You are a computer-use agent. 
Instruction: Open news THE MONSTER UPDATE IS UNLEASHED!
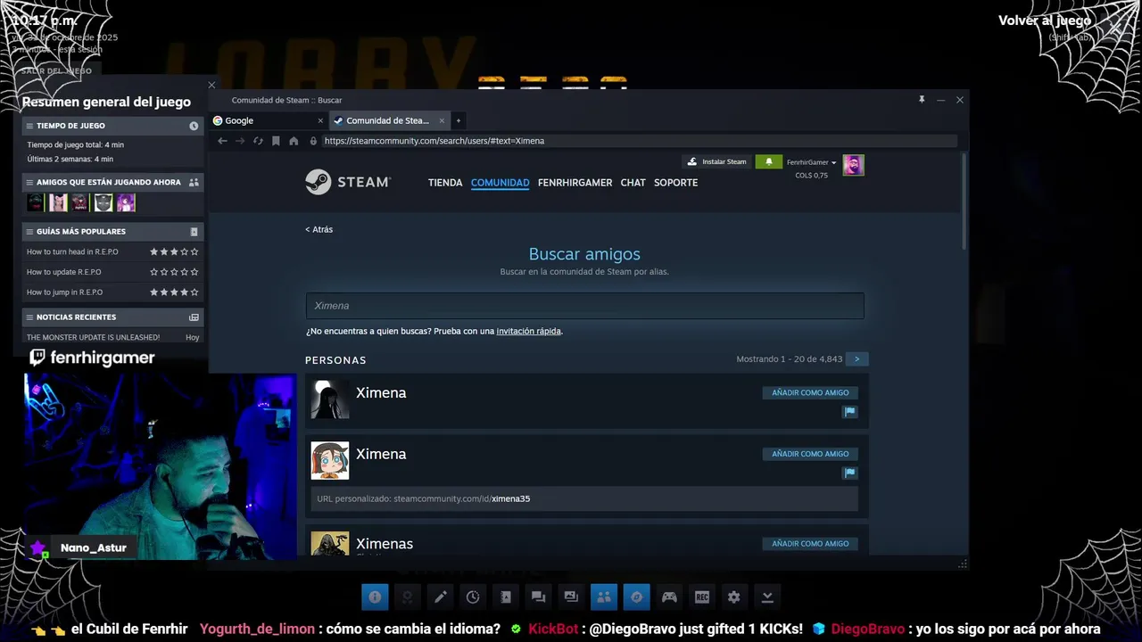[x=93, y=337]
